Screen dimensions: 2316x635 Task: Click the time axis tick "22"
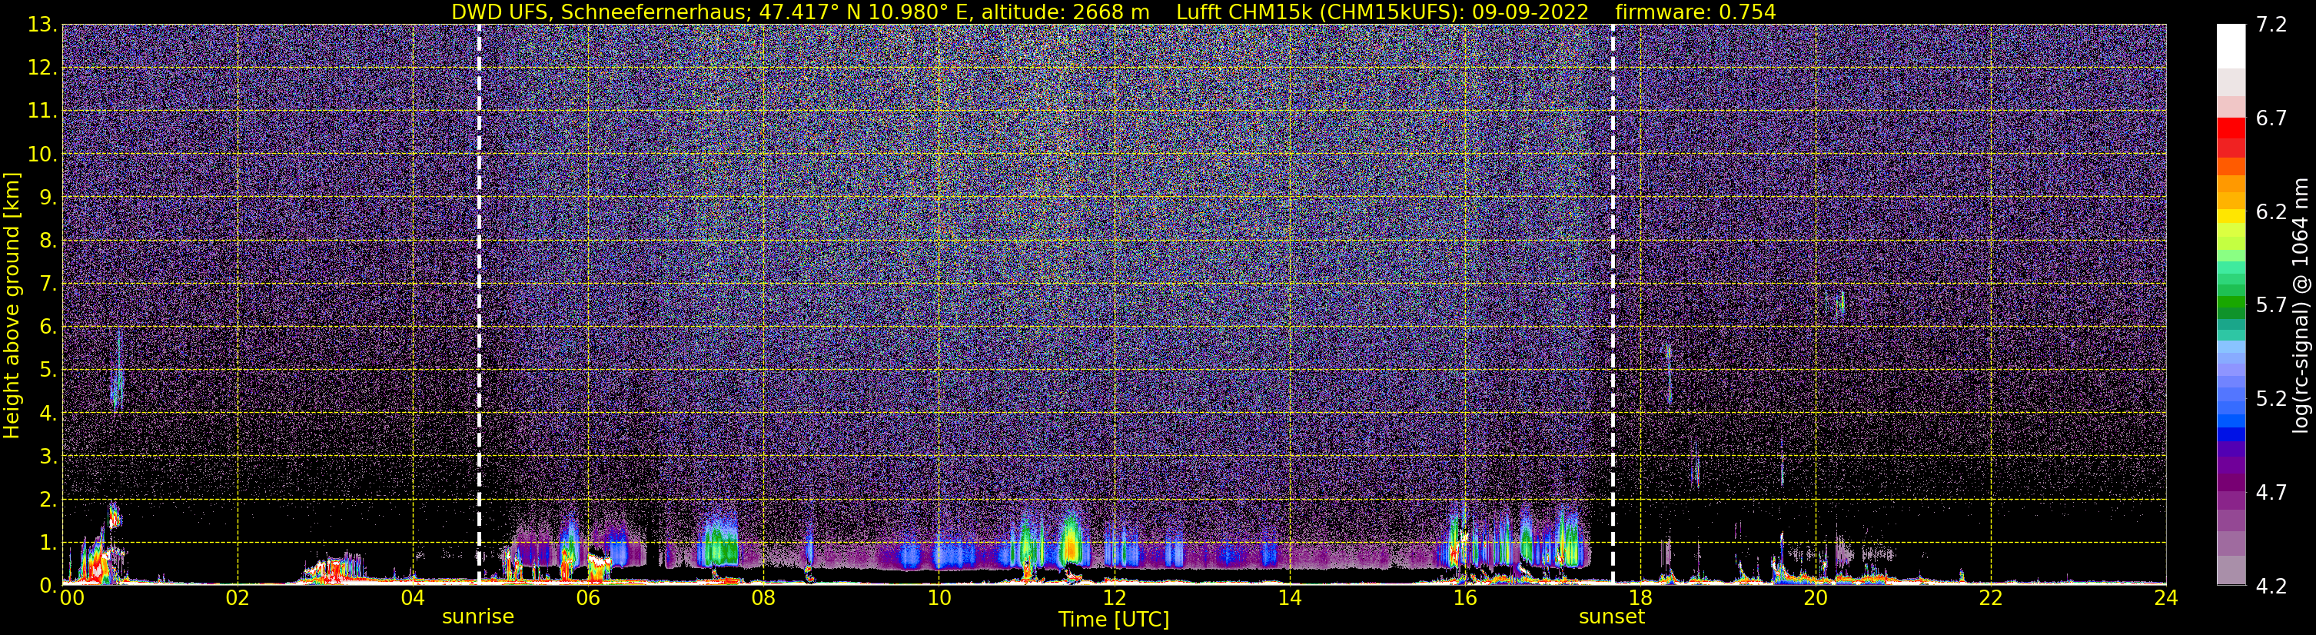pyautogui.click(x=1991, y=598)
